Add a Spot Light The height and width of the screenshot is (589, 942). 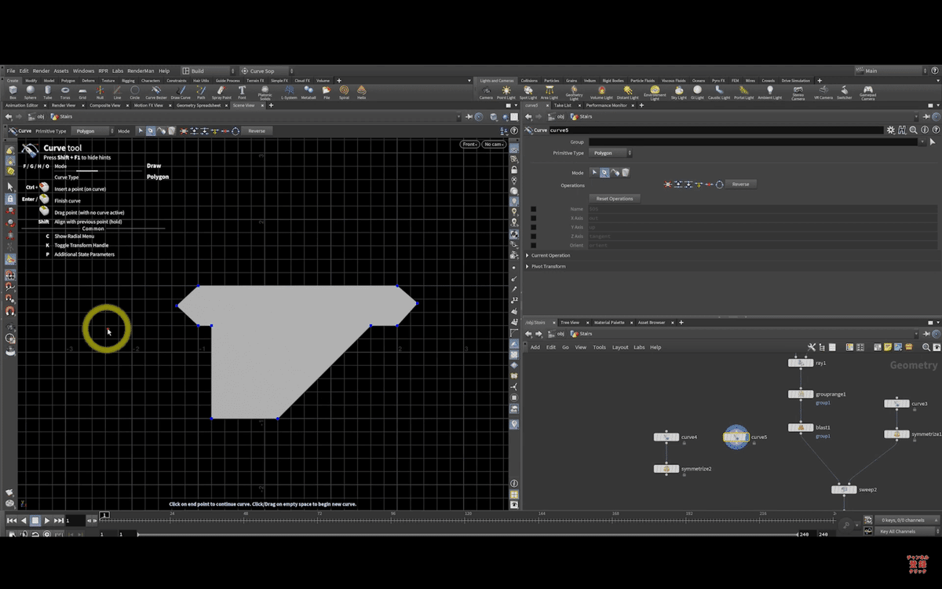pos(528,93)
